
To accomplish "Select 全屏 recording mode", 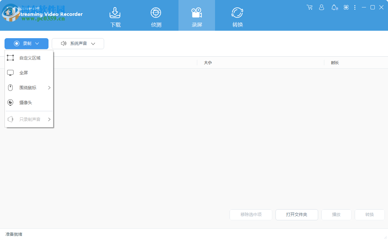I will pos(23,72).
